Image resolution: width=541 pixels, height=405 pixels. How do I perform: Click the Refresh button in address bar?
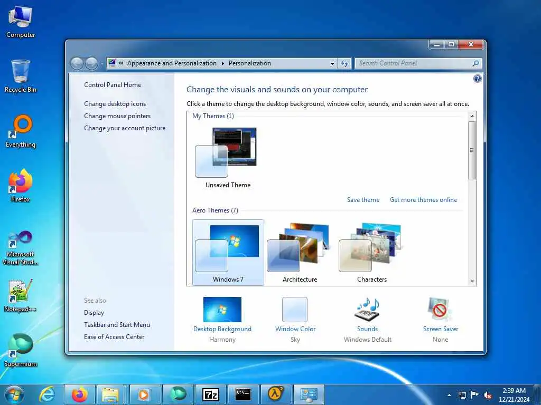tap(344, 63)
